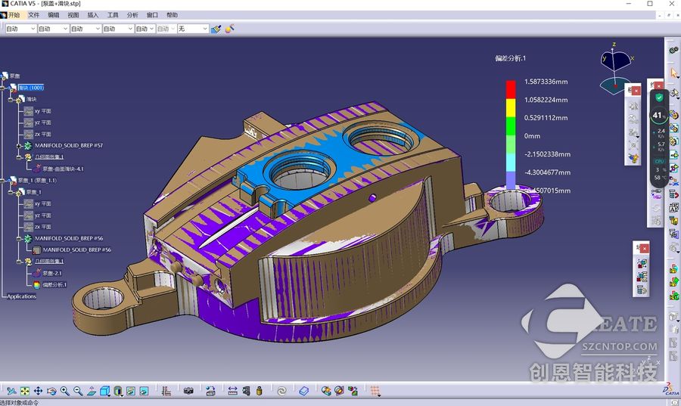The width and height of the screenshot is (681, 406).
Task: Click the xyz compass in the viewport
Action: point(617,68)
